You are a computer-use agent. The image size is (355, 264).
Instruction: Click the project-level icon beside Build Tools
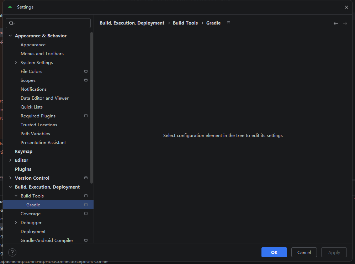(x=86, y=196)
